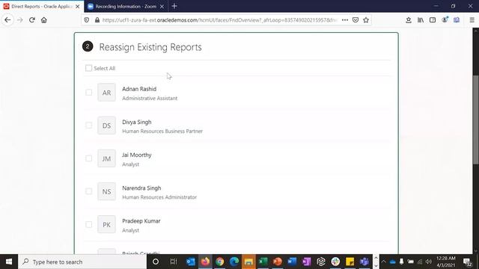Open volume control in system tray
This screenshot has width=479, height=269.
click(429, 262)
